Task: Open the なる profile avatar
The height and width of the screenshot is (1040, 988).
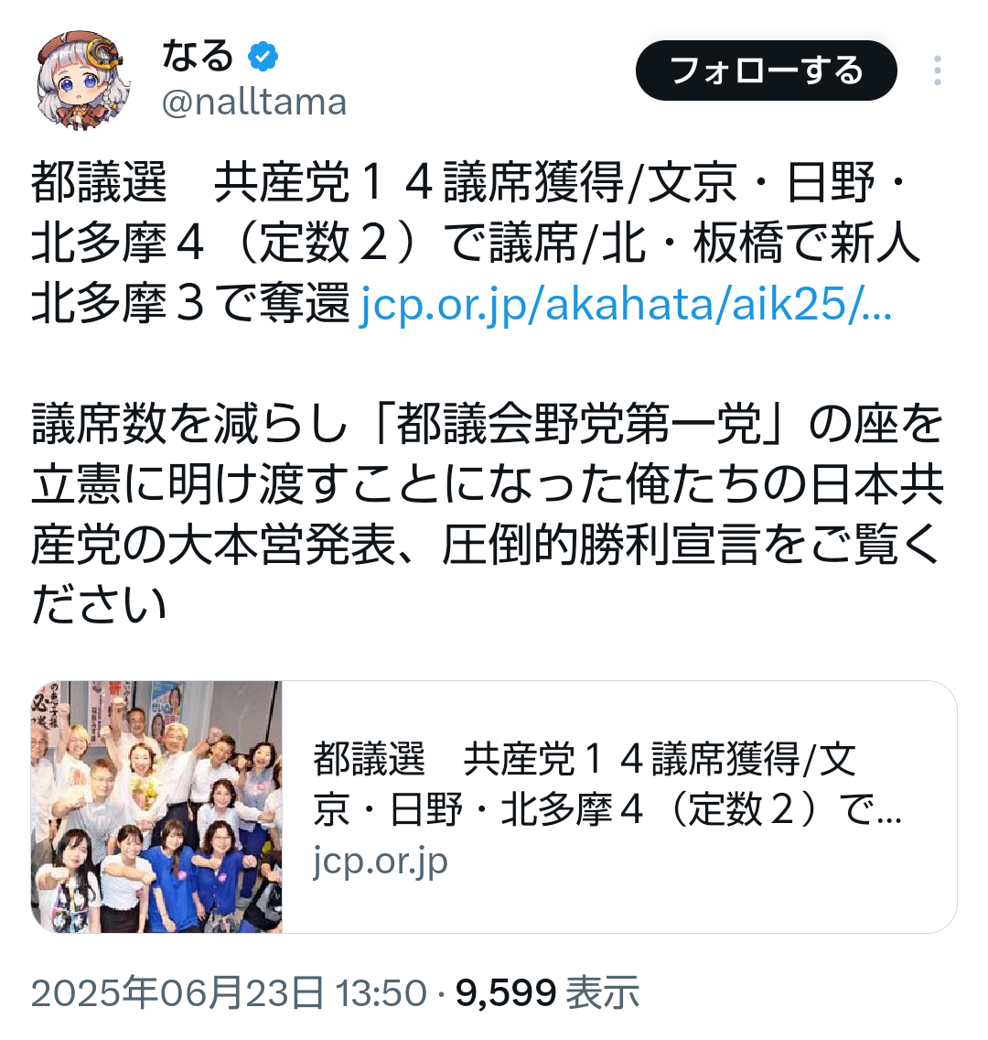Action: coord(81,81)
